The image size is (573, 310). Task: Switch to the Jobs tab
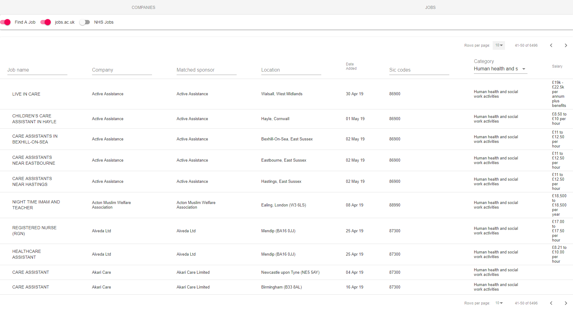430,7
